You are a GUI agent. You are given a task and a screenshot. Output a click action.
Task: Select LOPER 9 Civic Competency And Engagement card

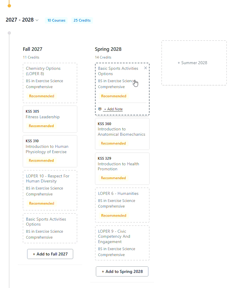click(122, 243)
